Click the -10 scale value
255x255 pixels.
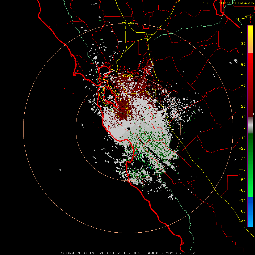pyautogui.click(x=242, y=138)
